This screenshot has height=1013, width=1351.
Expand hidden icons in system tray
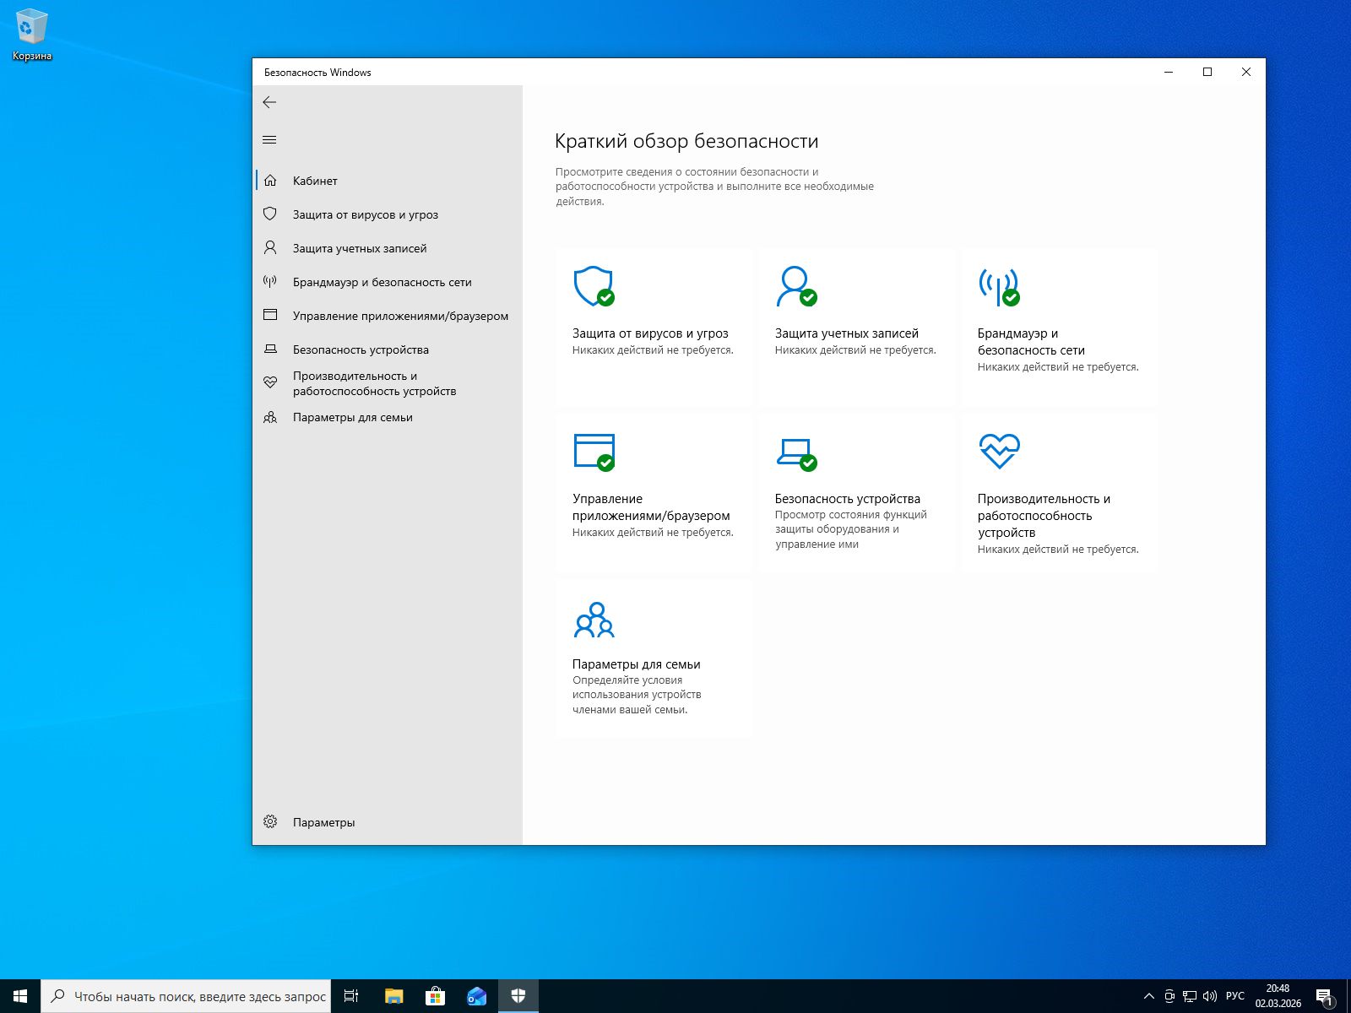click(x=1148, y=996)
